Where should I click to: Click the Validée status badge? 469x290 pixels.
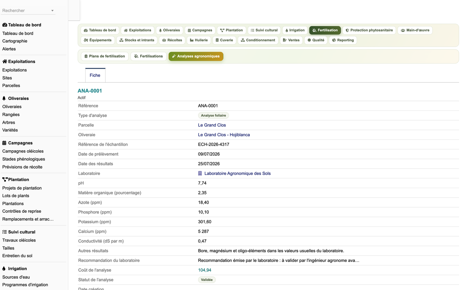click(207, 280)
